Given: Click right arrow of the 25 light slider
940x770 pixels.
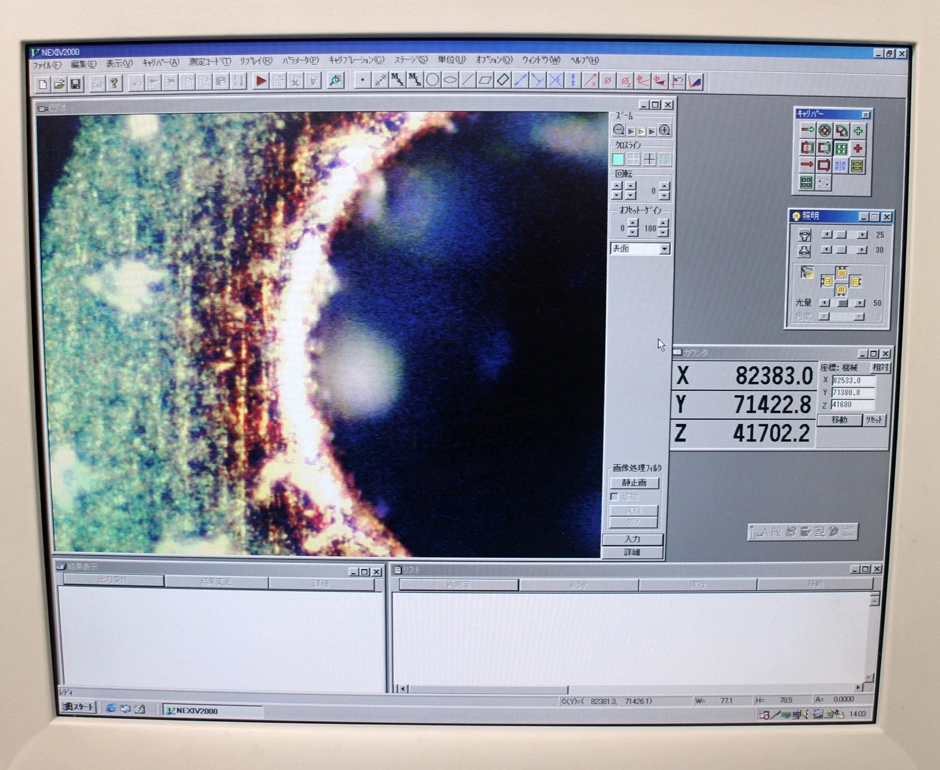Looking at the screenshot, I should click(x=862, y=235).
